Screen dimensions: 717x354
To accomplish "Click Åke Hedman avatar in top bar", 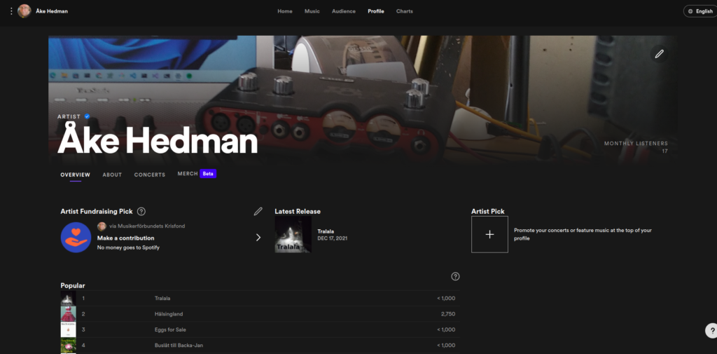I will pos(25,11).
